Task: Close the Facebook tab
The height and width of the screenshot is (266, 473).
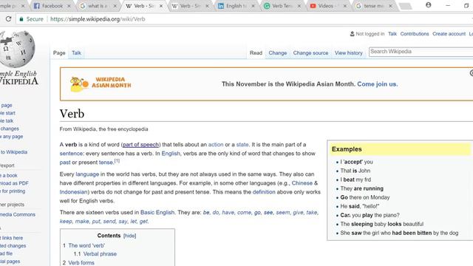Action: (x=69, y=6)
